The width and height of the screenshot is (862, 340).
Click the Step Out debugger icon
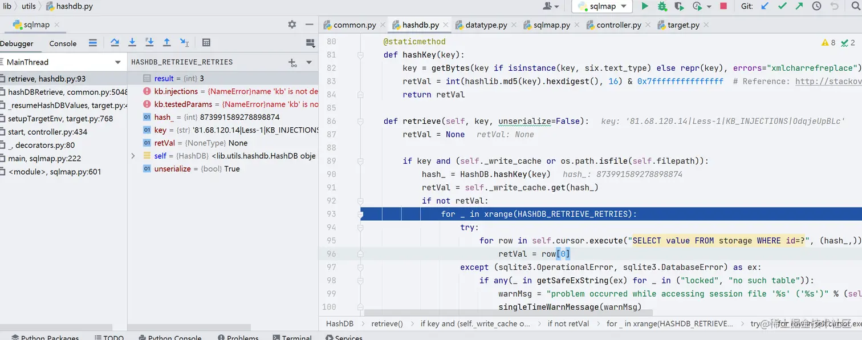167,43
